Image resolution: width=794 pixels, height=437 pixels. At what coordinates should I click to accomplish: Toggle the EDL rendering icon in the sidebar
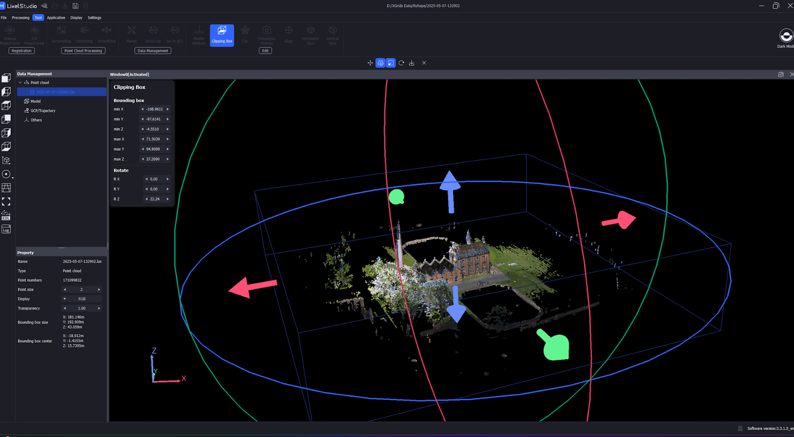(6, 216)
